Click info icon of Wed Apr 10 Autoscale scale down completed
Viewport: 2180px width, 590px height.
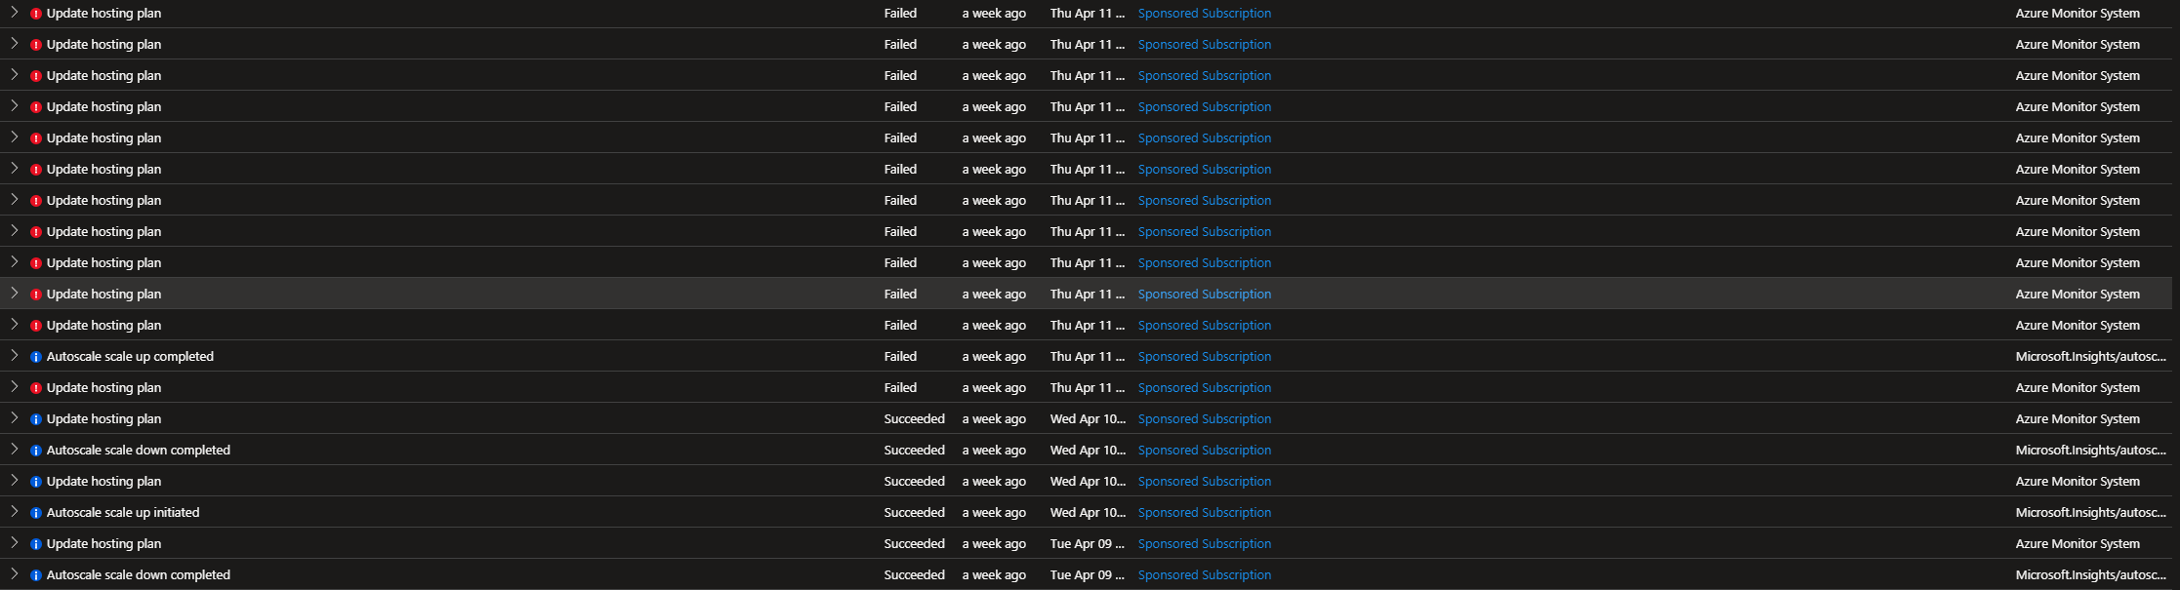pos(36,451)
